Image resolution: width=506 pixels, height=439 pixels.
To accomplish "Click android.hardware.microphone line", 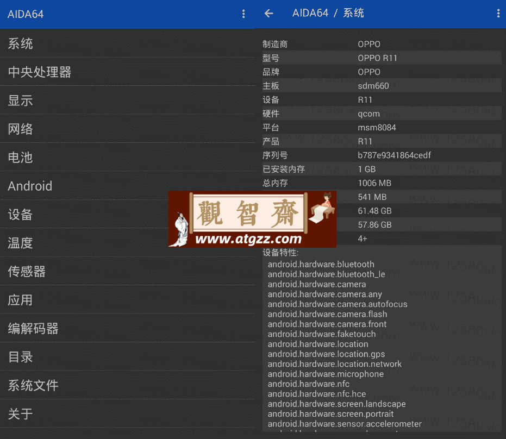I will tap(326, 374).
